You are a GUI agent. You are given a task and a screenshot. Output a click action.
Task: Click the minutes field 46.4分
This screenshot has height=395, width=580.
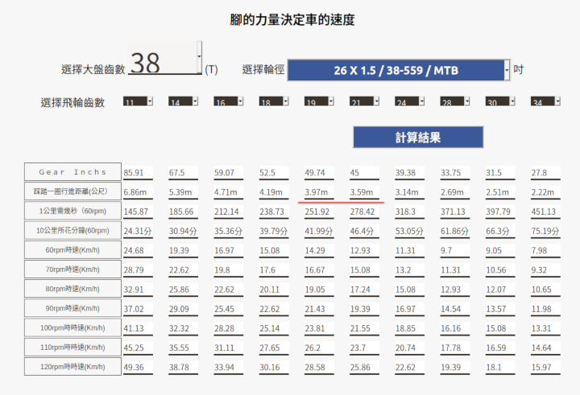tap(364, 232)
